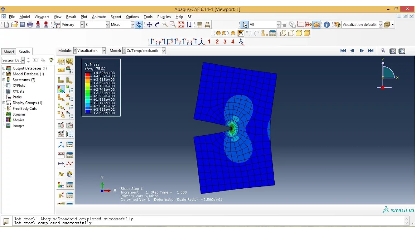Image resolution: width=415 pixels, height=233 pixels.
Task: Click the Cycle views arrows icon
Action: pyautogui.click(x=189, y=25)
